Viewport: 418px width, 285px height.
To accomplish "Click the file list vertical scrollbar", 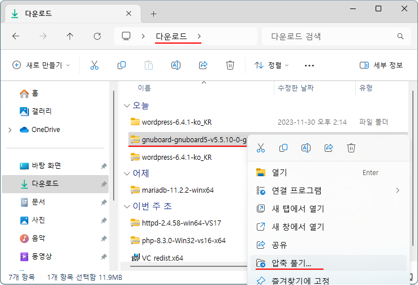I will click(x=413, y=168).
